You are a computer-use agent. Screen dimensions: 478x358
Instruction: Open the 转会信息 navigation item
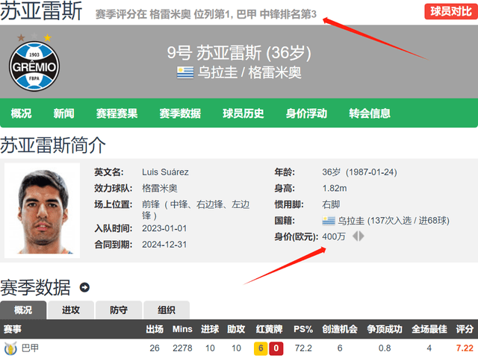point(370,113)
